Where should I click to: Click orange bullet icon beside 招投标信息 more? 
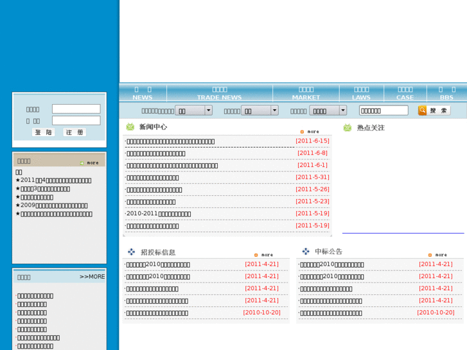coord(256,255)
